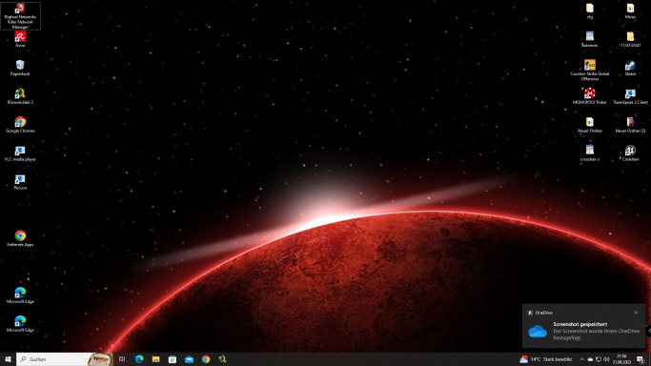
Task: Select the Unreal Engine CodeVein shortcut
Action: pos(630,153)
